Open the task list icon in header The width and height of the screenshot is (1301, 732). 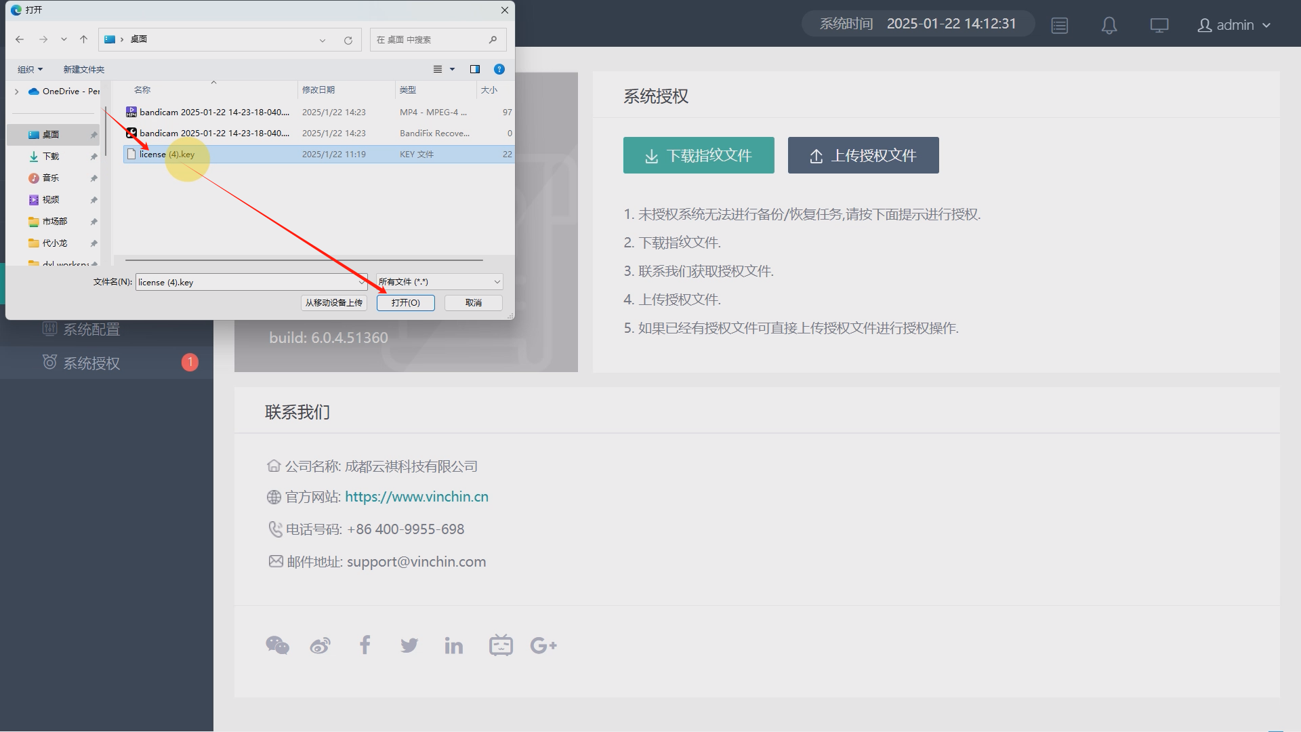1059,26
